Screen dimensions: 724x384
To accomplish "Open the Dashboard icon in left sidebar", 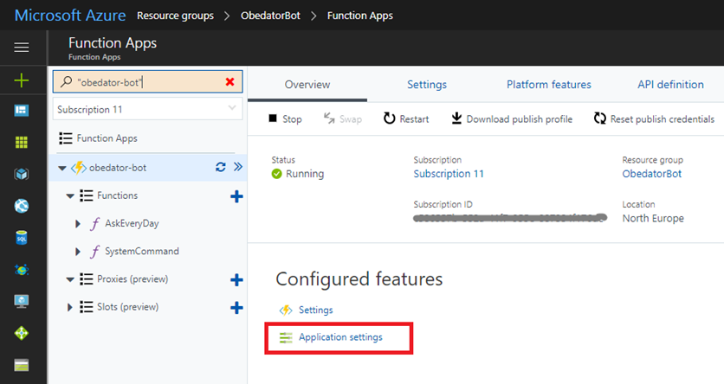I will point(22,111).
